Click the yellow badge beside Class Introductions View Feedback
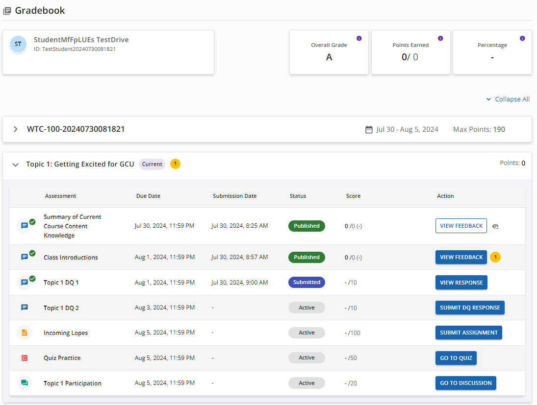Viewport: 537px width, 405px height. pos(495,257)
